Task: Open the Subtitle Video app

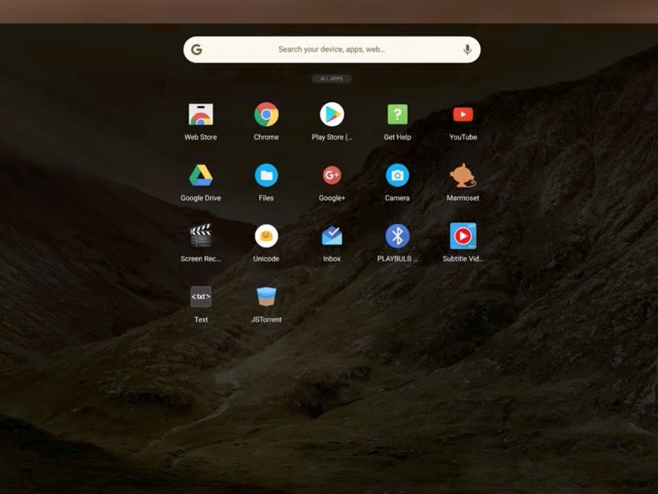Action: (463, 237)
